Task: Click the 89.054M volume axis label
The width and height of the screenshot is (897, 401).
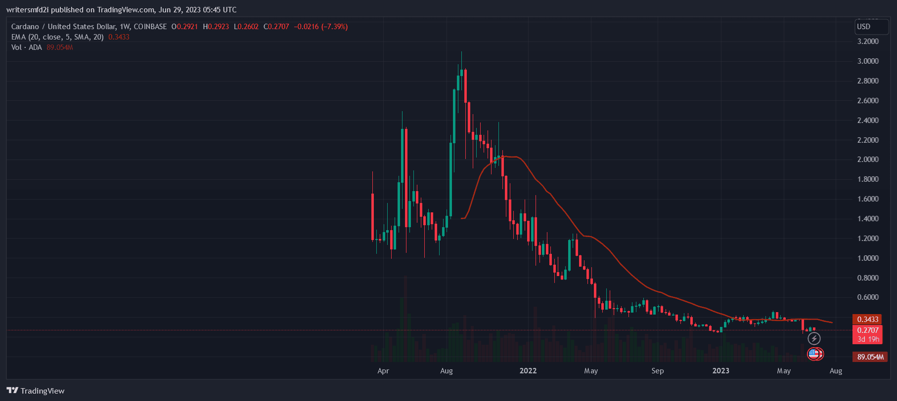Action: click(870, 357)
